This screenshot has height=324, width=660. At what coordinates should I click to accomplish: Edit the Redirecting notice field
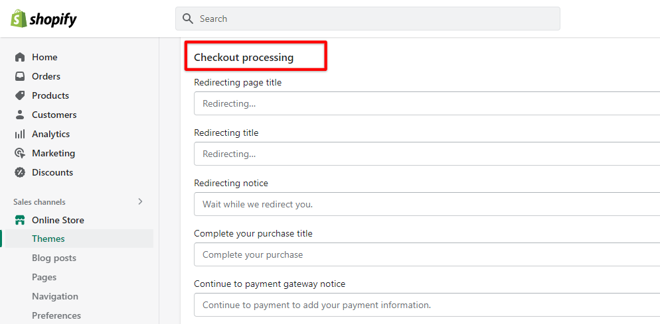pos(426,204)
